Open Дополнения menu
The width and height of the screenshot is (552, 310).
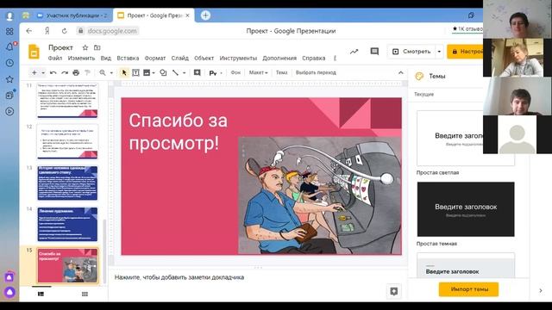(279, 59)
